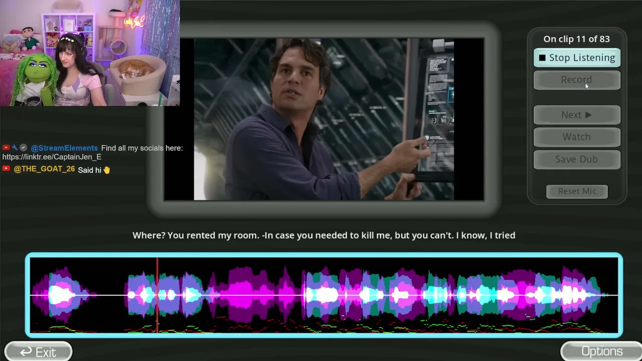Click the wrench moderator badge icon
Screen dimensions: 642x361
pyautogui.click(x=15, y=148)
